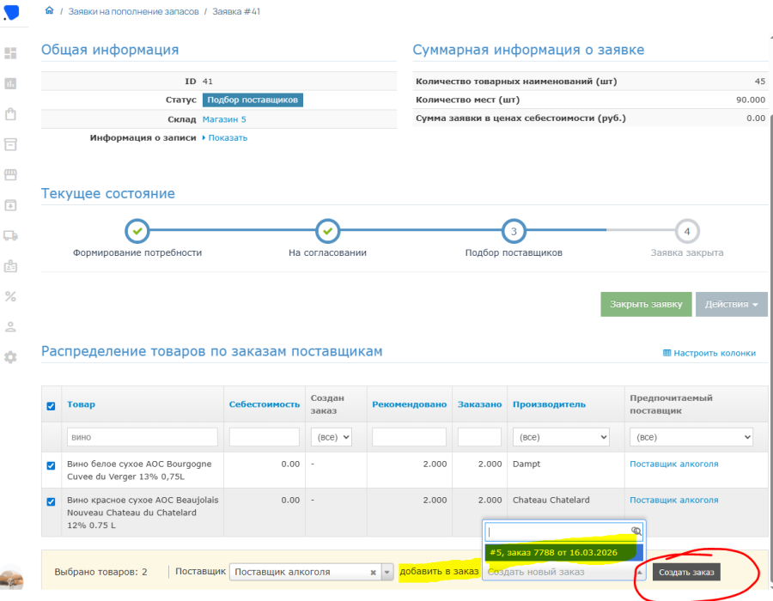Focus the Товар filter field containing вино
This screenshot has width=773, height=601.
coord(142,437)
